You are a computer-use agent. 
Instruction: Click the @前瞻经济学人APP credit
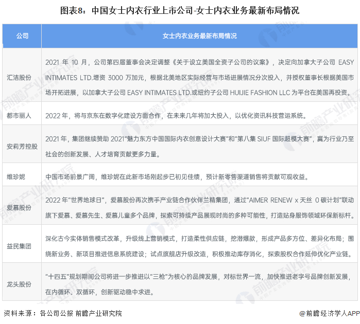tap(330, 313)
